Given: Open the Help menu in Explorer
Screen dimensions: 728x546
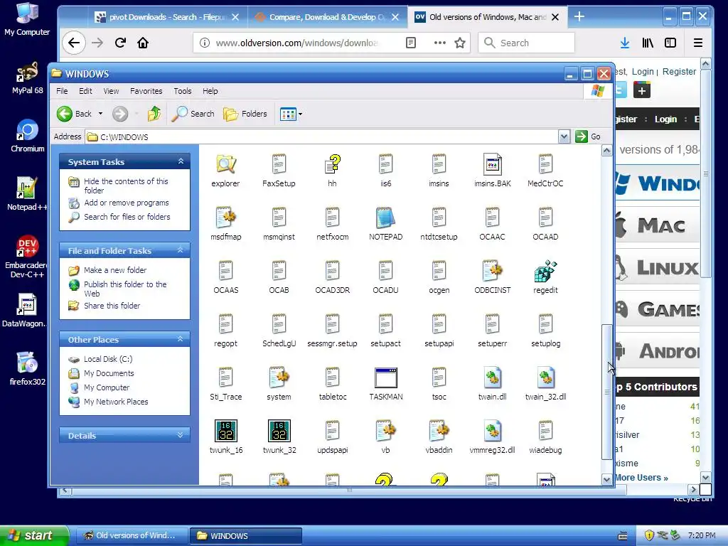Looking at the screenshot, I should [210, 91].
